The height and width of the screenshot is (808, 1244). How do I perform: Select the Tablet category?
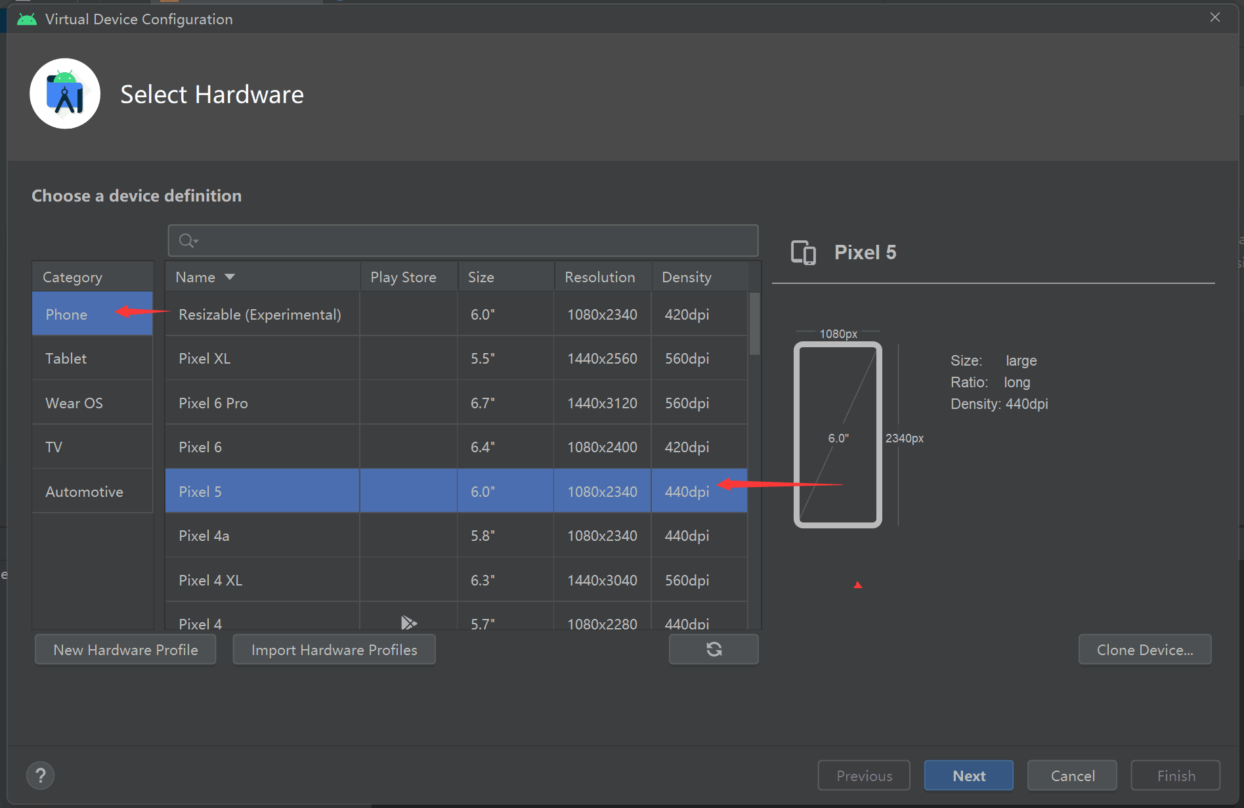(93, 358)
